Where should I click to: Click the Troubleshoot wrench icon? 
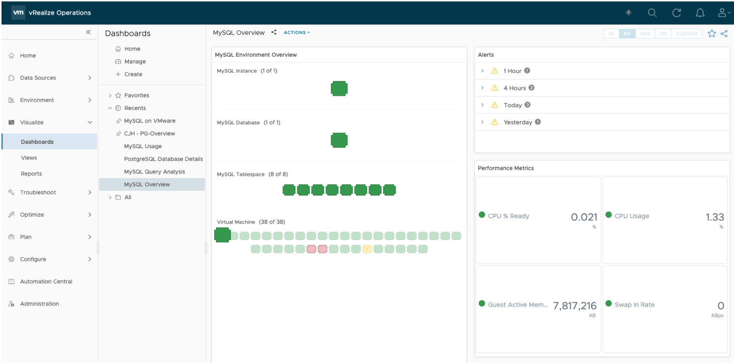(x=11, y=192)
